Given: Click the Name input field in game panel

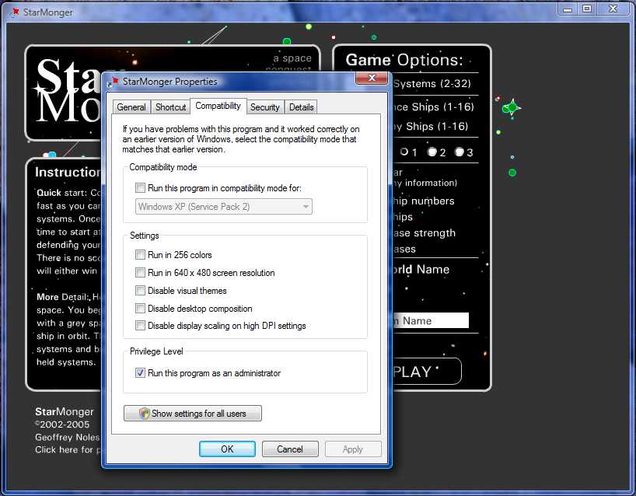Looking at the screenshot, I should (432, 320).
